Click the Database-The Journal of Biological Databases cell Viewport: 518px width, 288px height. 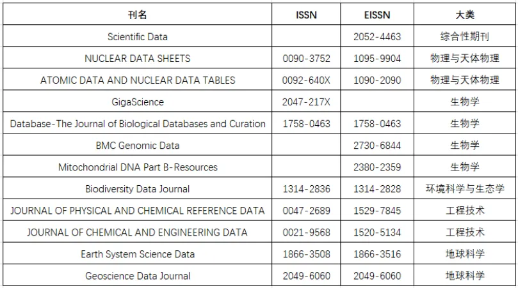138,123
